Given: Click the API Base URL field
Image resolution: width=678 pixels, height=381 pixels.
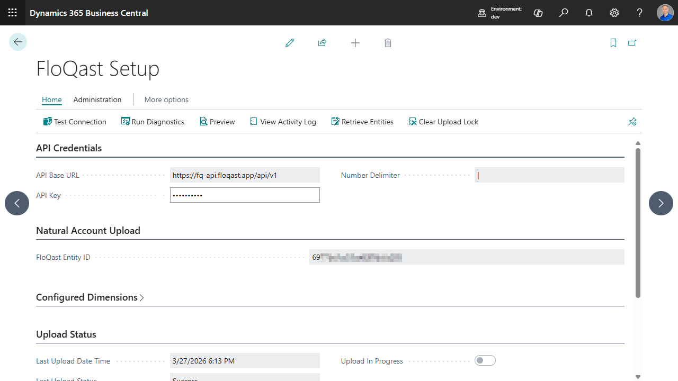Looking at the screenshot, I should click(245, 175).
